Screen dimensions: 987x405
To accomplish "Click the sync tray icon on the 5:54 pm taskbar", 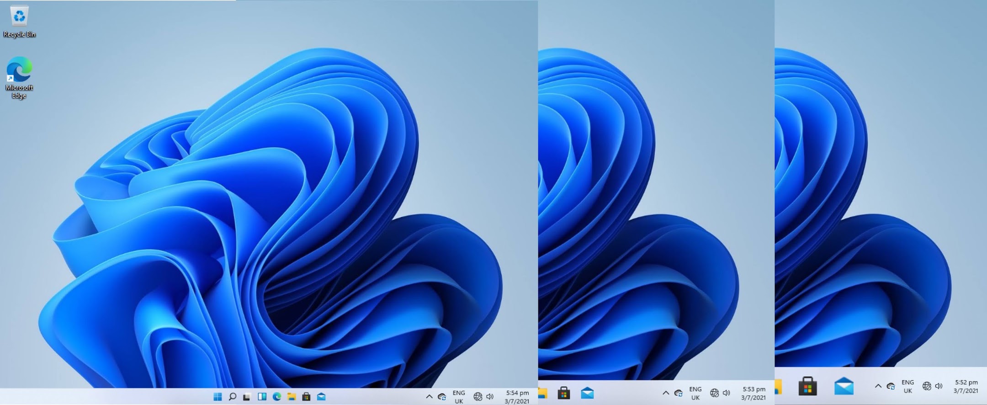I will (442, 397).
